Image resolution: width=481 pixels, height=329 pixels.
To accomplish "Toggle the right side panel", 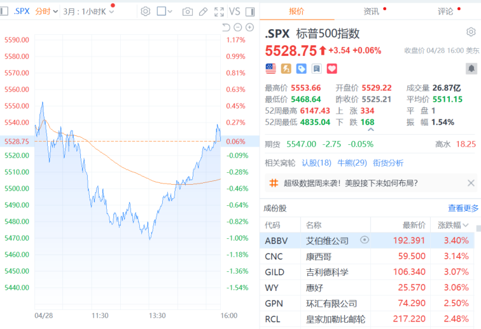I will point(251,11).
